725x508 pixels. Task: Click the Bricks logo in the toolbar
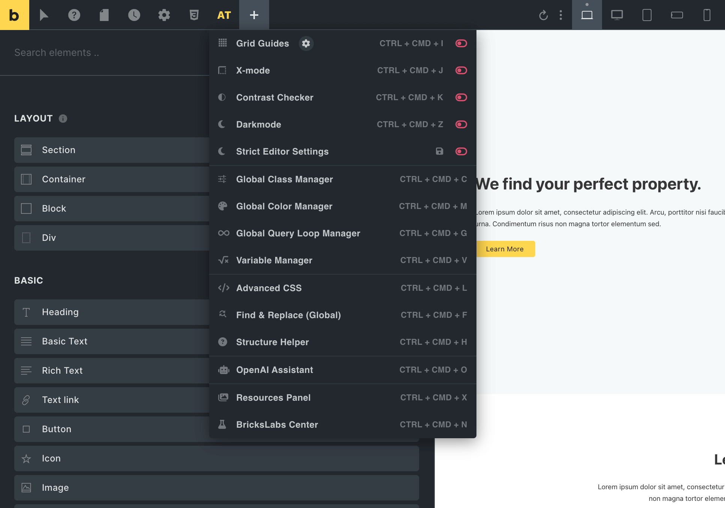14,15
